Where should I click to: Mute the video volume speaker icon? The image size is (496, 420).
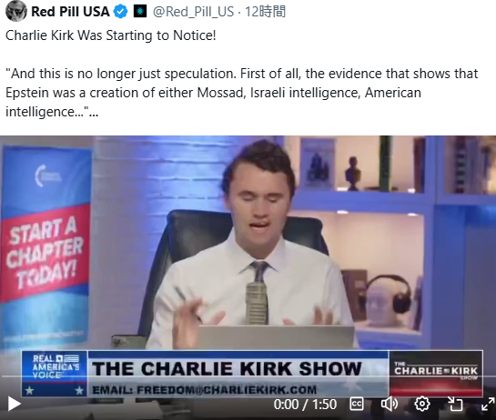pos(390,404)
